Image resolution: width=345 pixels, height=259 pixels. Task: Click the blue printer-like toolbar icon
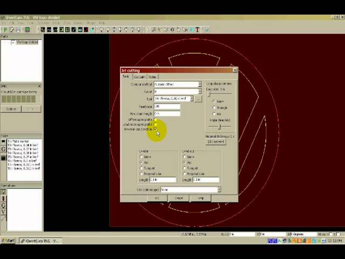point(18,30)
